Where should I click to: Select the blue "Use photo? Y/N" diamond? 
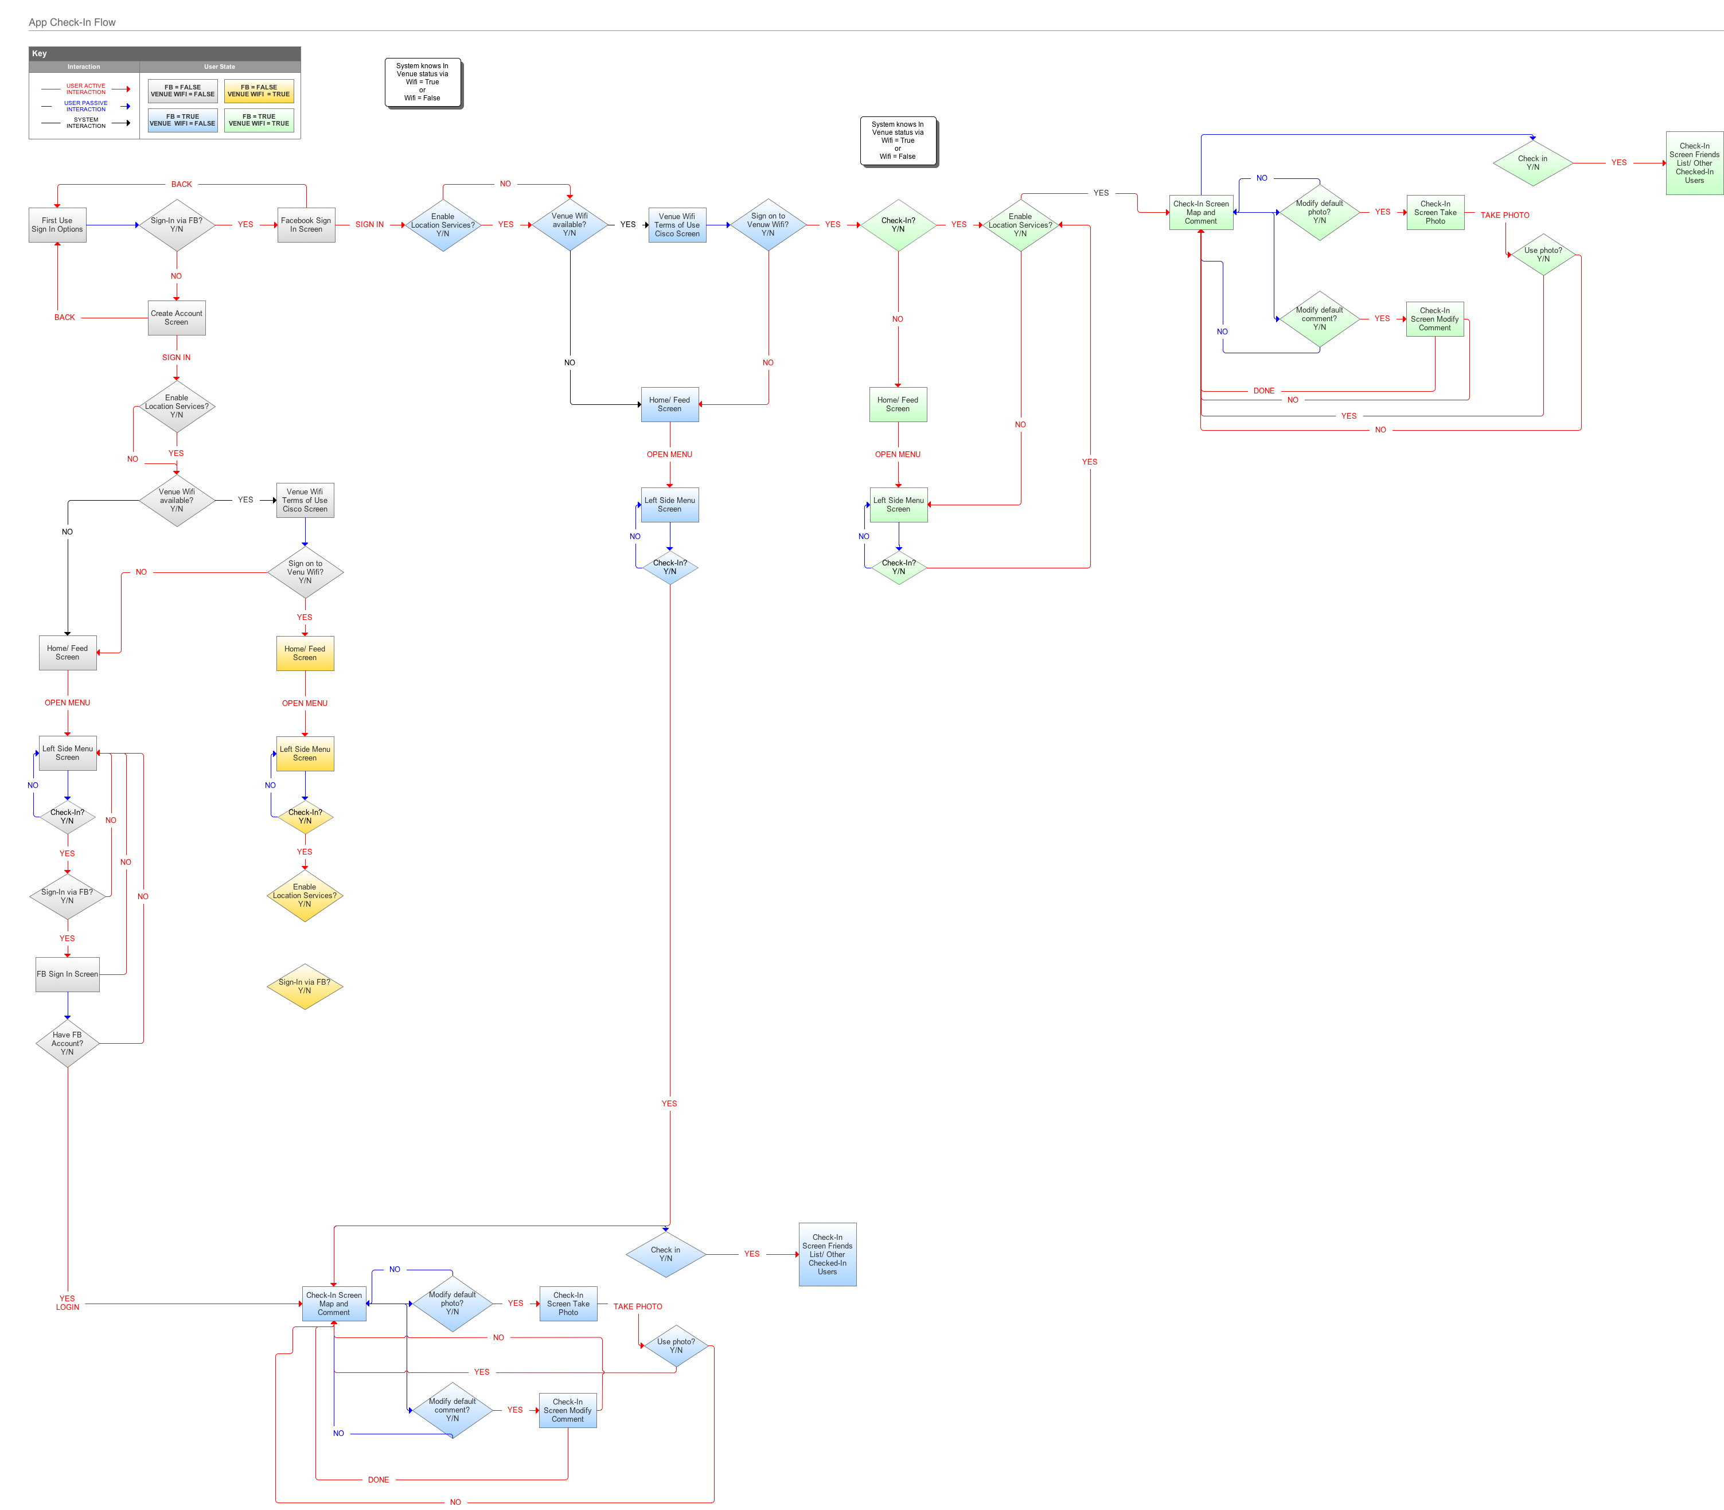coord(677,1347)
